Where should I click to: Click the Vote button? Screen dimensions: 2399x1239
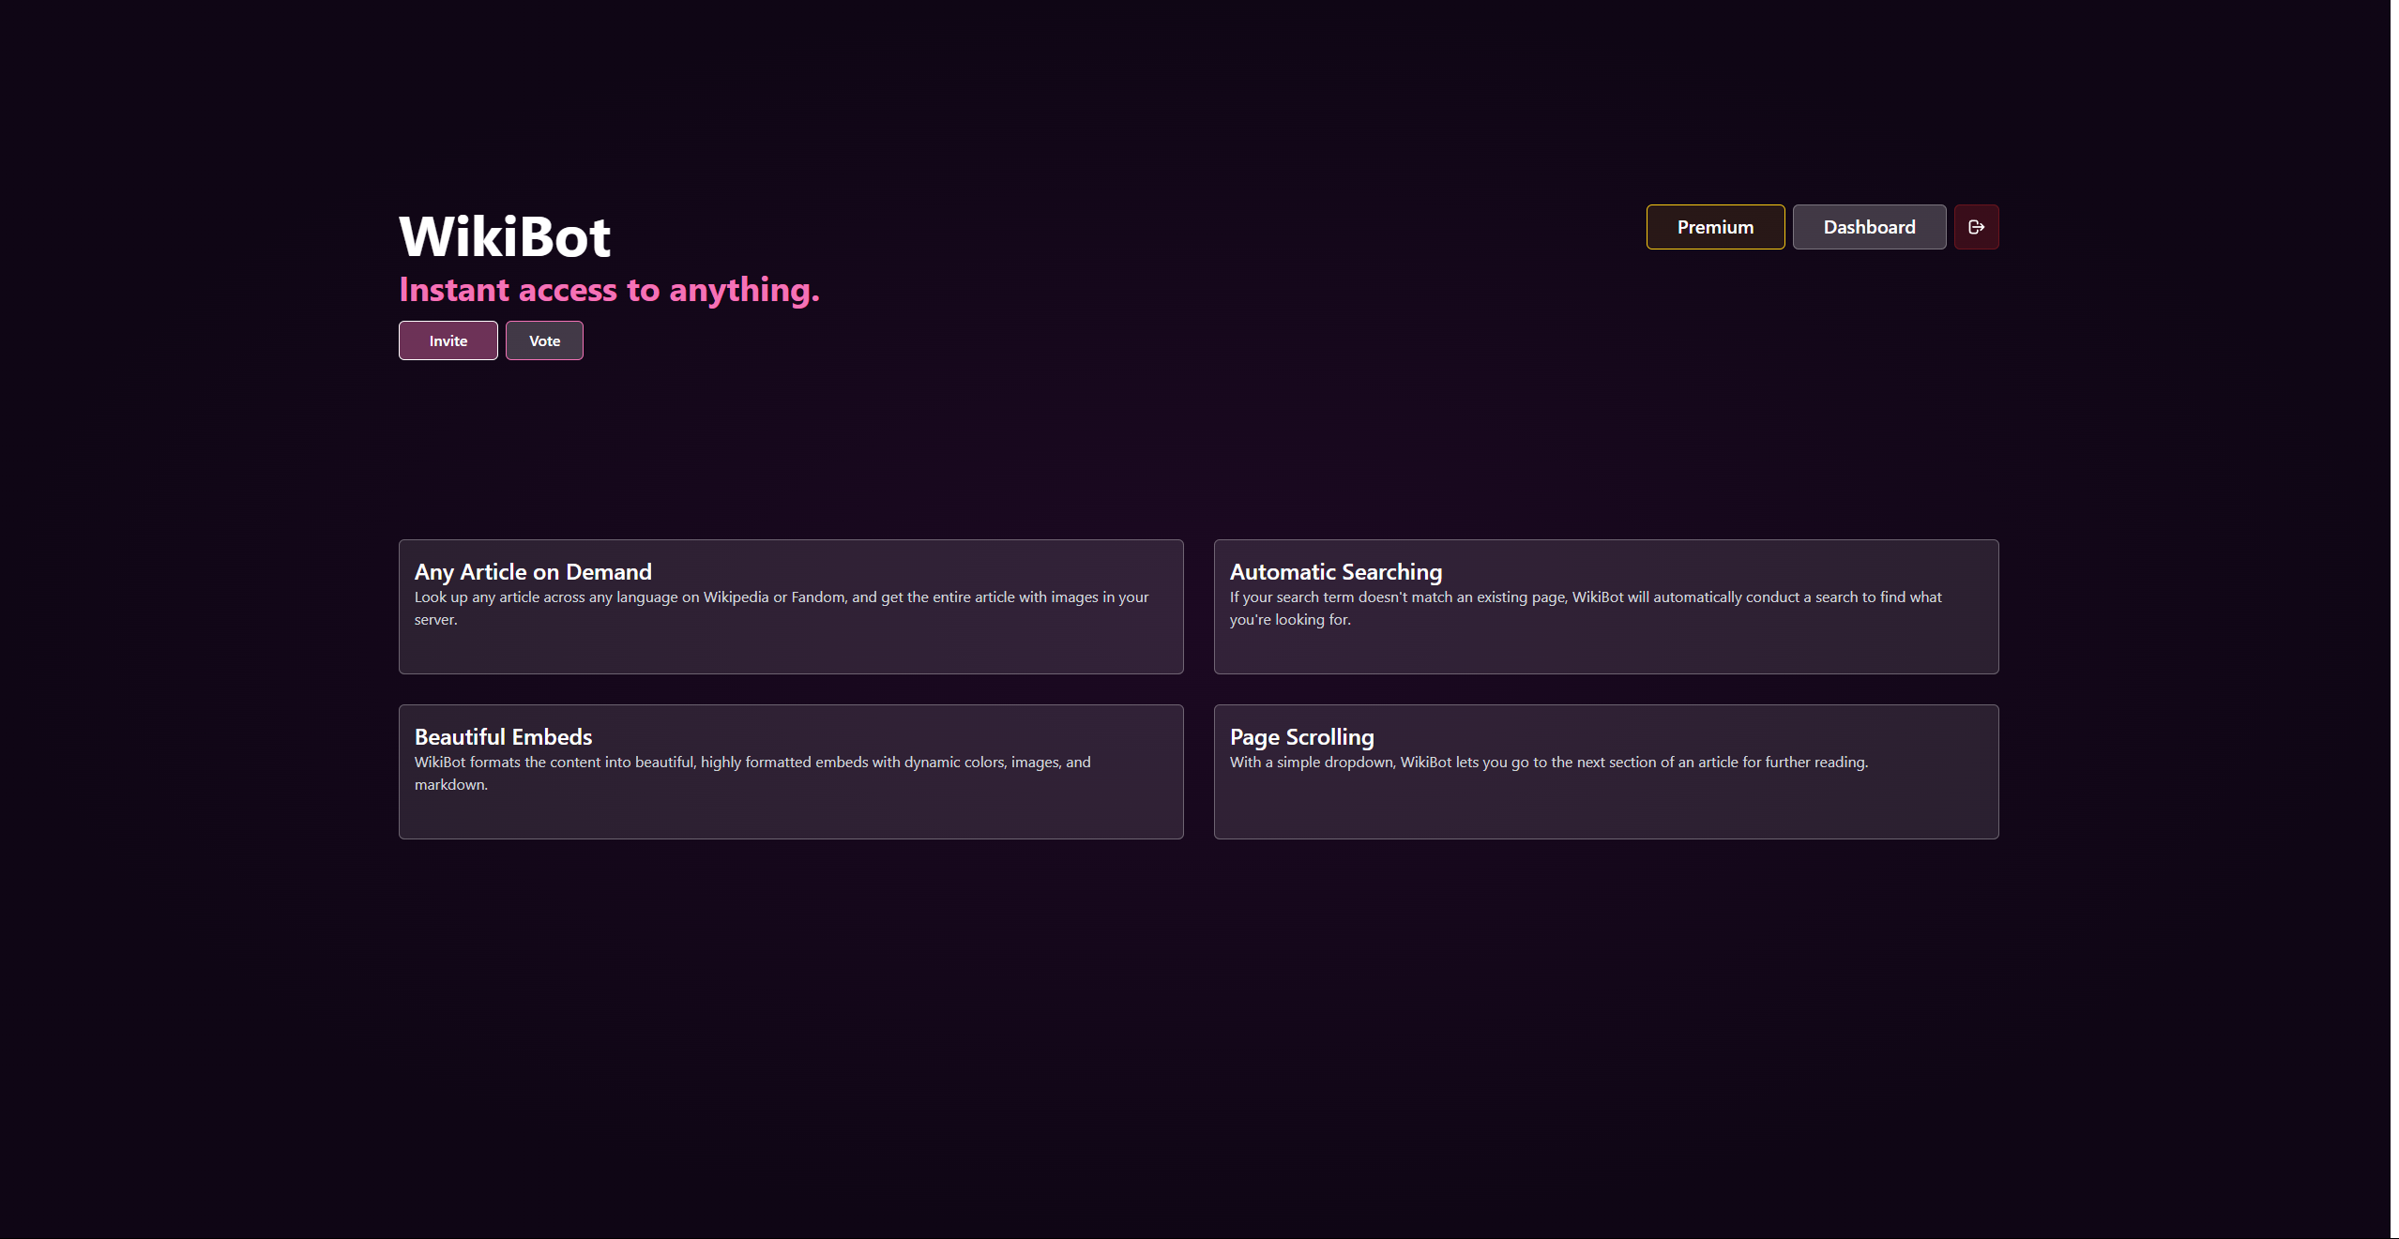tap(544, 340)
